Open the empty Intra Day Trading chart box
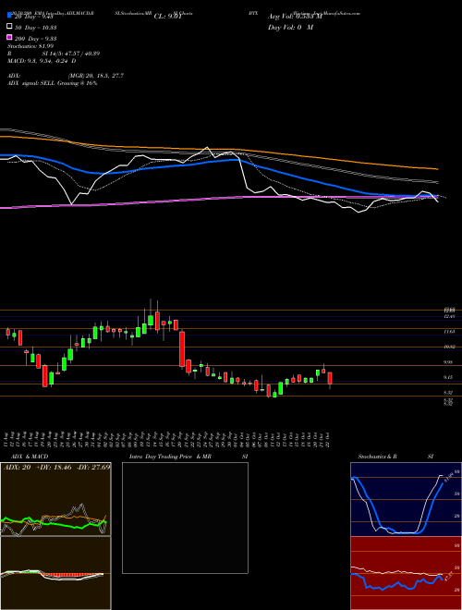This screenshot has height=610, width=462. click(185, 518)
